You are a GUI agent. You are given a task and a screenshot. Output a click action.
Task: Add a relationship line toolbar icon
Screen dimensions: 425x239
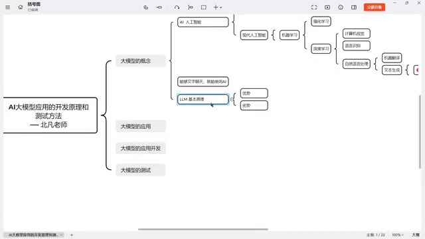pos(177,7)
